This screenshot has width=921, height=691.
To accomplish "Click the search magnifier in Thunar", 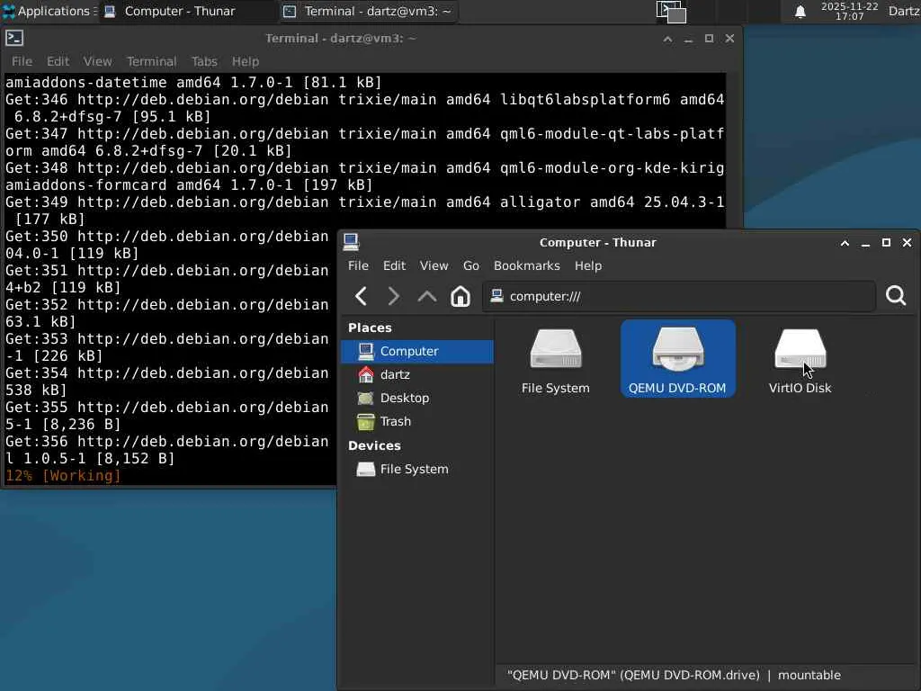I will [896, 295].
